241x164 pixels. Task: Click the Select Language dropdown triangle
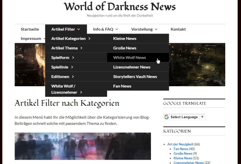coord(202,117)
